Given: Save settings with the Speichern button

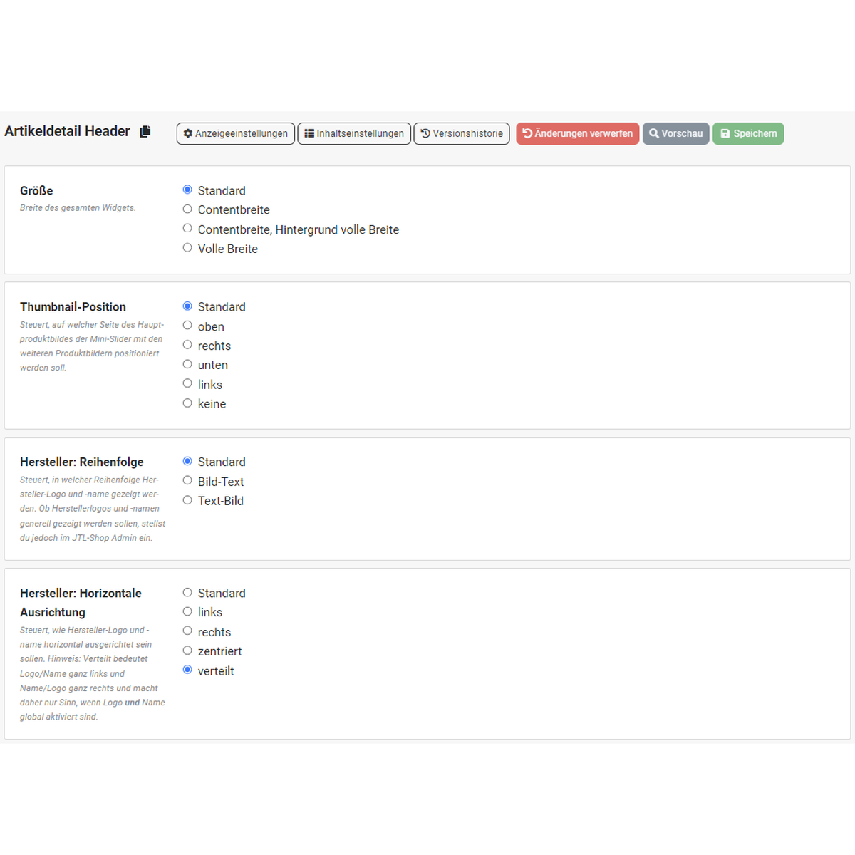Looking at the screenshot, I should (748, 133).
